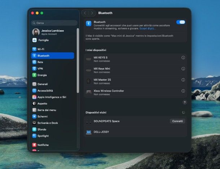Show info for Xbox Wireless Controller
This screenshot has width=220, height=169.
[183, 91]
